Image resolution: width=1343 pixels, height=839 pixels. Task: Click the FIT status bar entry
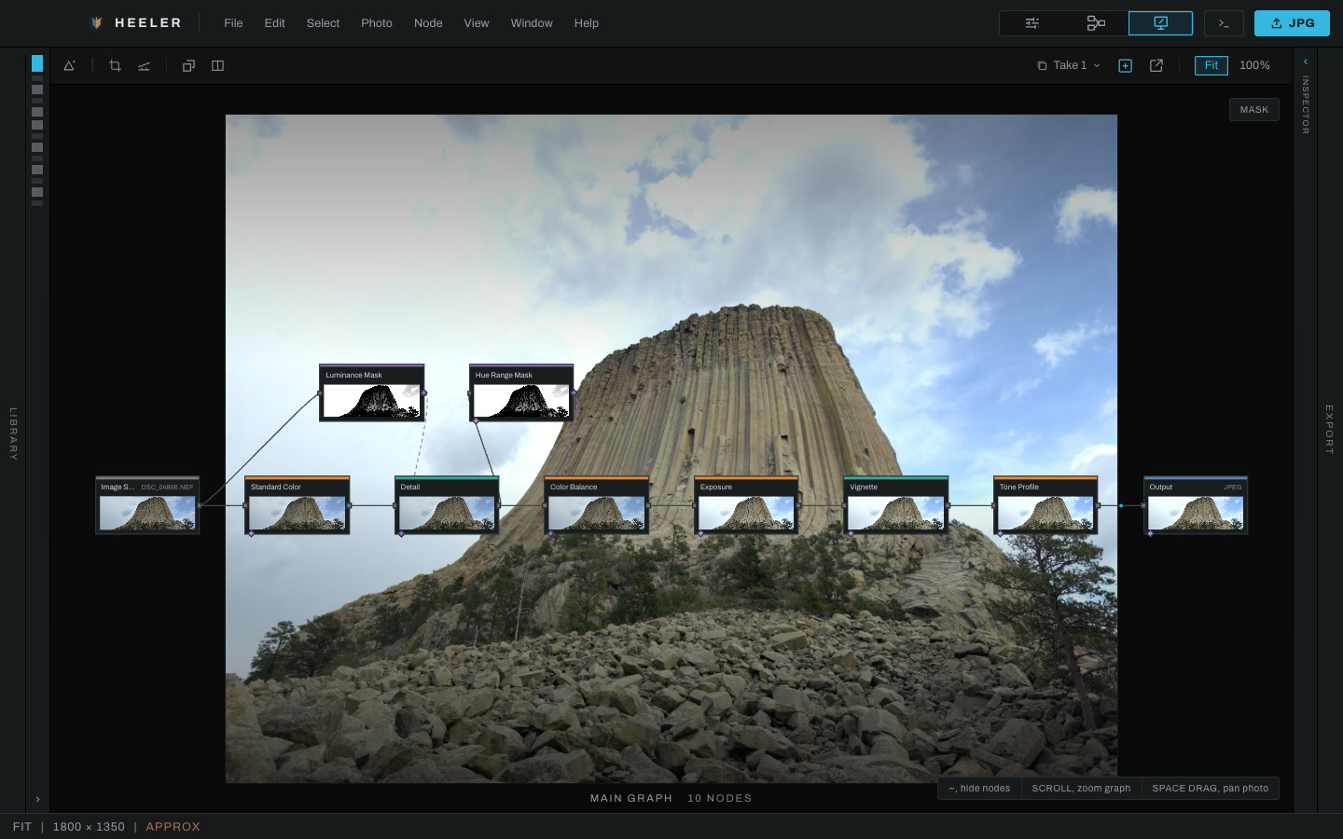22,827
